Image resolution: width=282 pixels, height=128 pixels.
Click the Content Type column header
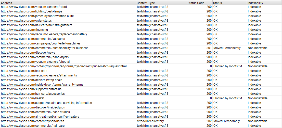click(146, 3)
